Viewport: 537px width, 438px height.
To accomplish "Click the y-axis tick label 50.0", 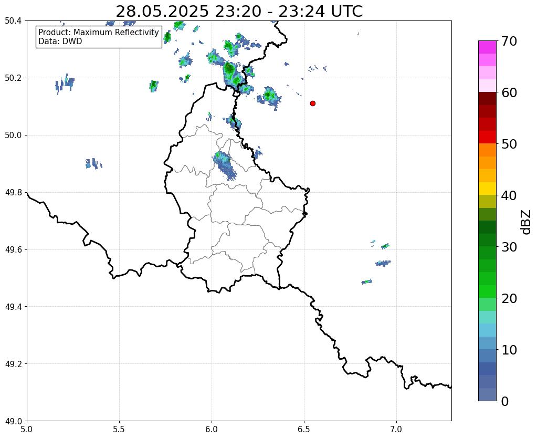I will [13, 135].
